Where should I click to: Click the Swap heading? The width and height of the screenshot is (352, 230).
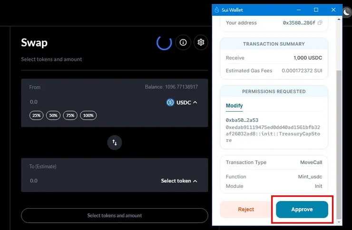(x=34, y=43)
